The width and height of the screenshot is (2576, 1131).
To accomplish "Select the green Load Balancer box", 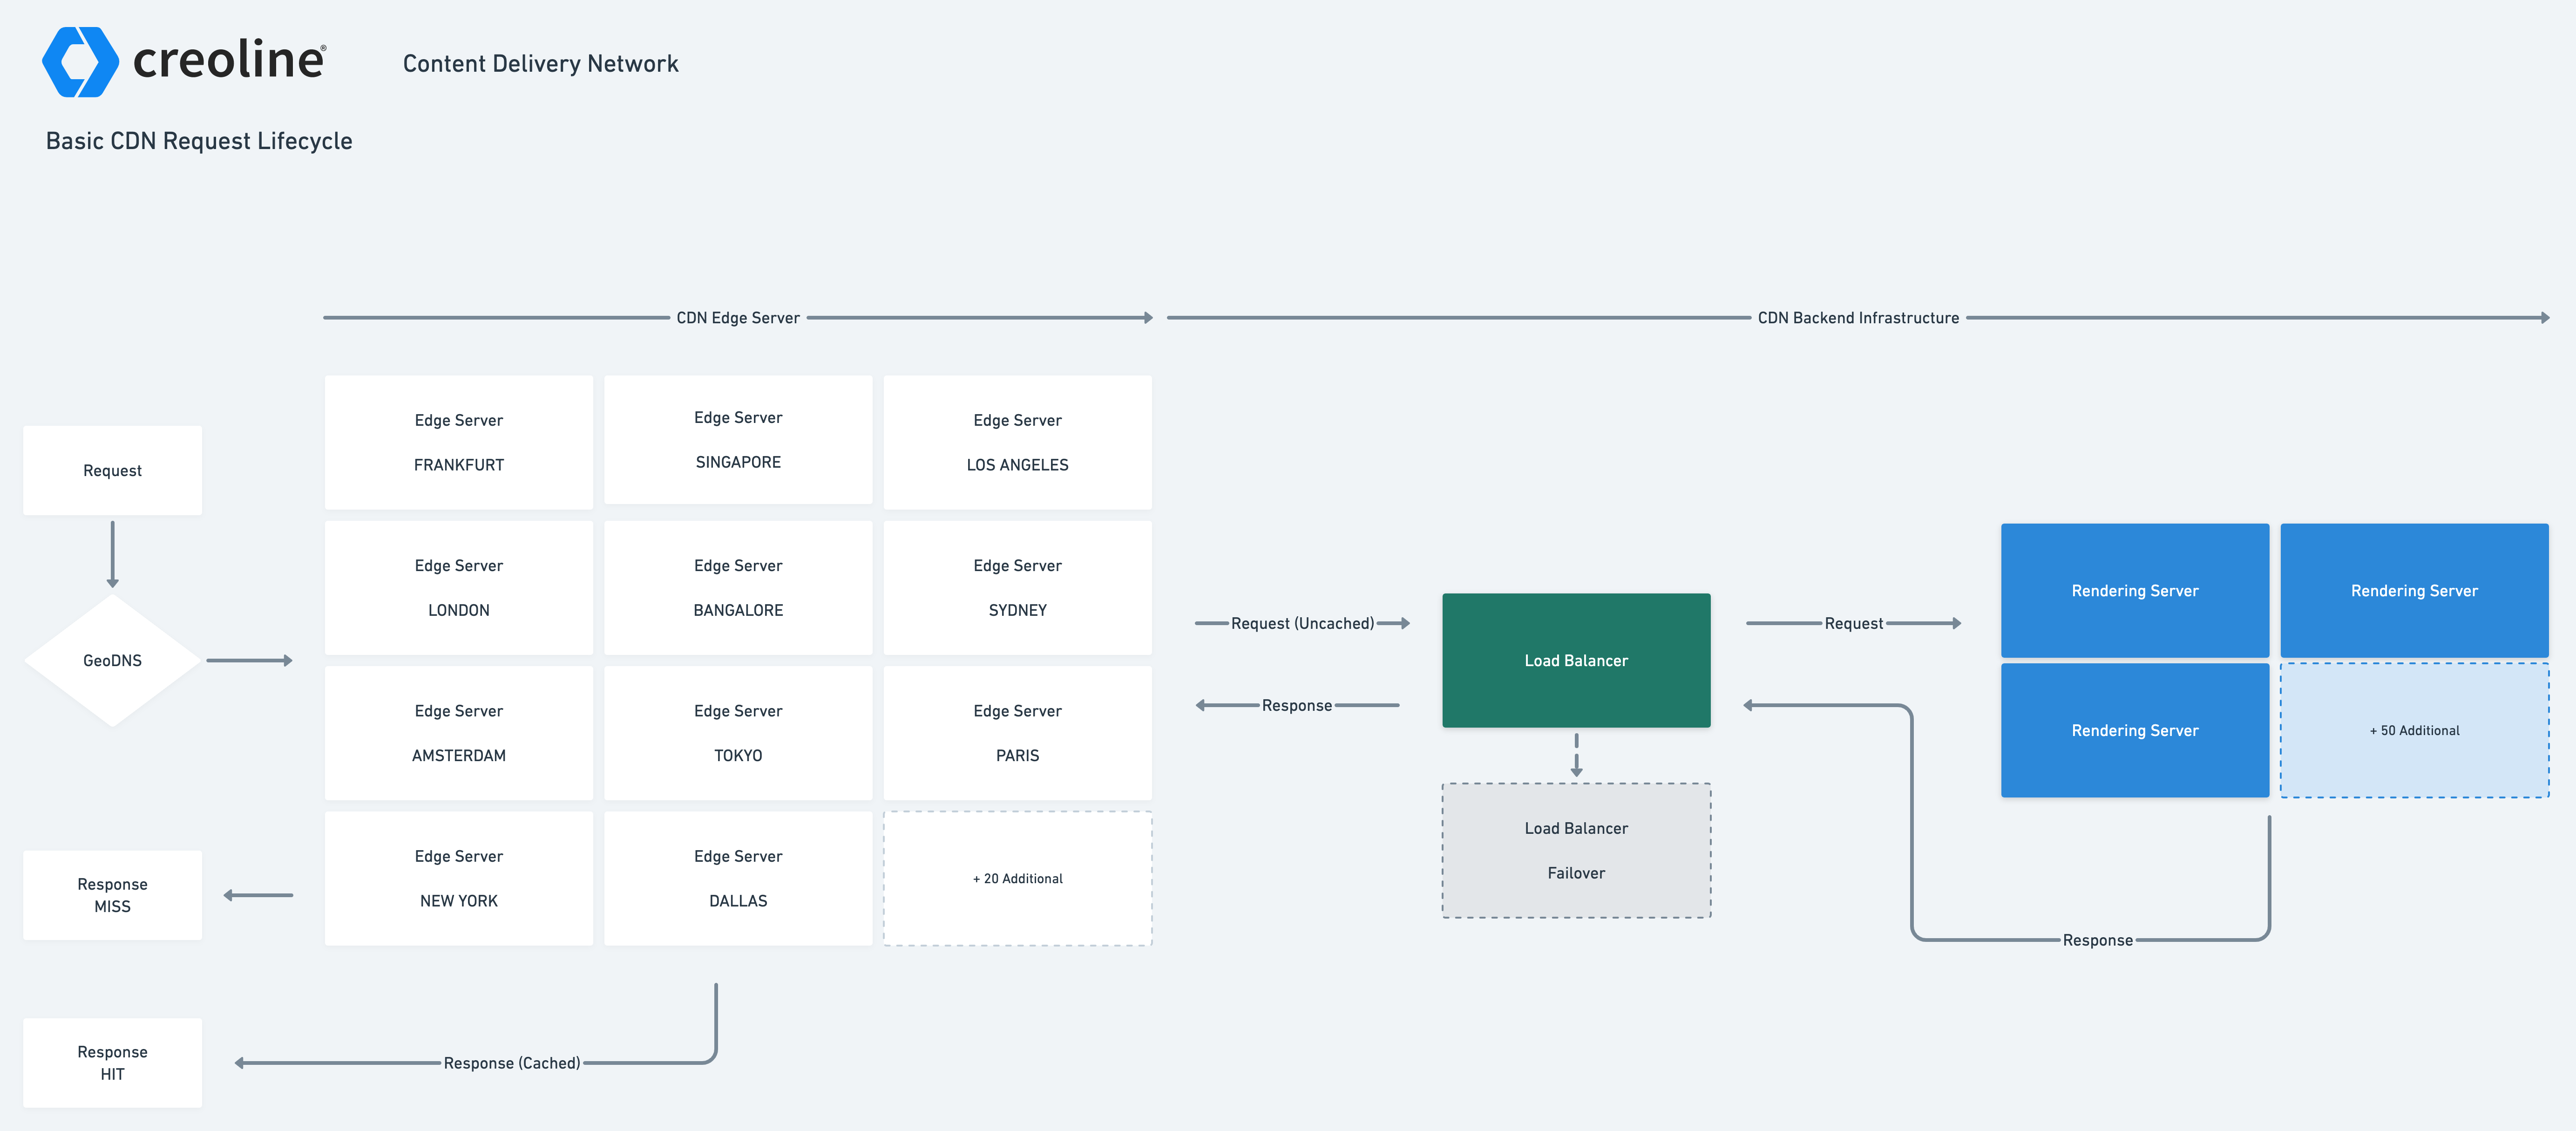I will point(1576,660).
